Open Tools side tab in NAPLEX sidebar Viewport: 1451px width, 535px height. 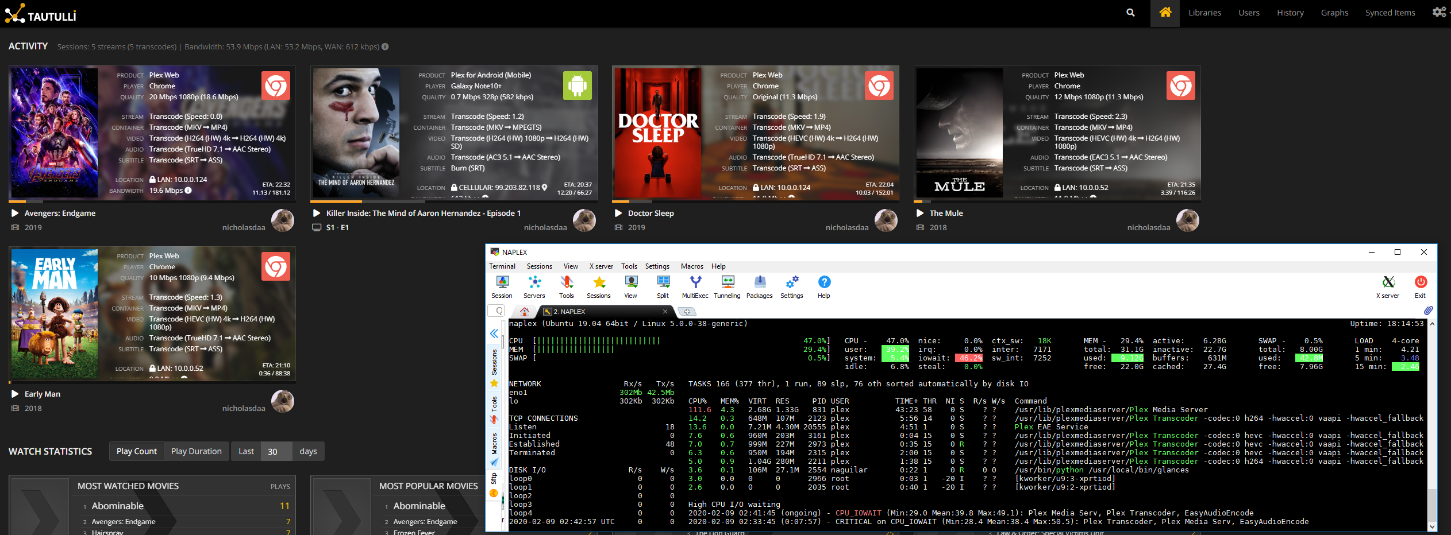[x=494, y=410]
